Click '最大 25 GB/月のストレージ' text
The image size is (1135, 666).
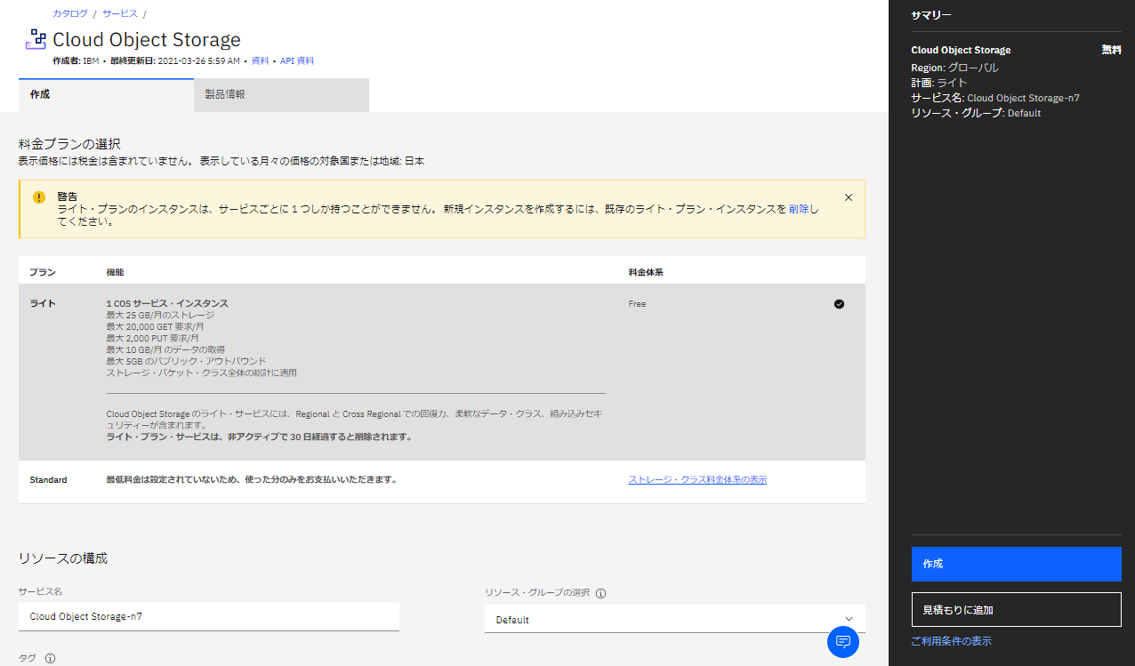coord(160,316)
